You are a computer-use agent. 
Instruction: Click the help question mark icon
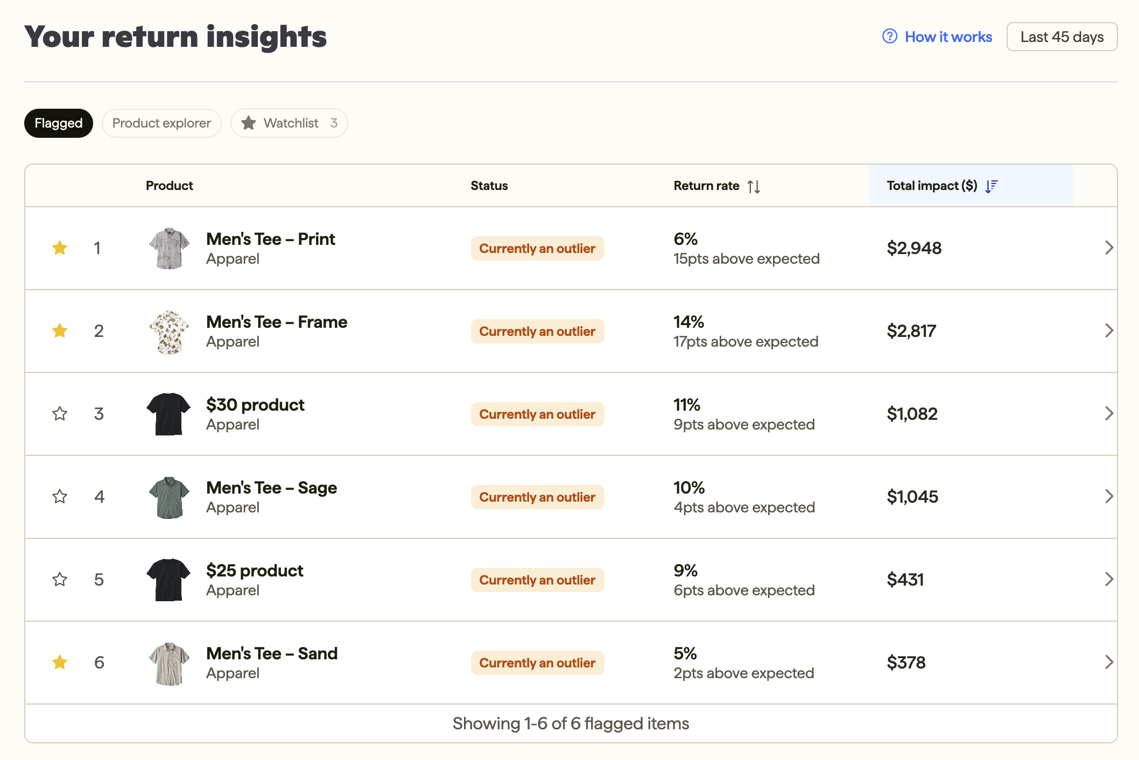pyautogui.click(x=890, y=36)
